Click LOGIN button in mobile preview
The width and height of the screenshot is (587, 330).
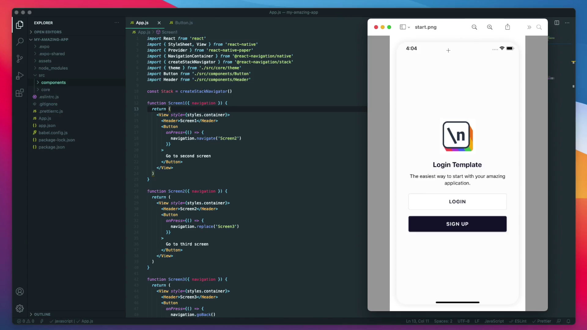tap(457, 201)
